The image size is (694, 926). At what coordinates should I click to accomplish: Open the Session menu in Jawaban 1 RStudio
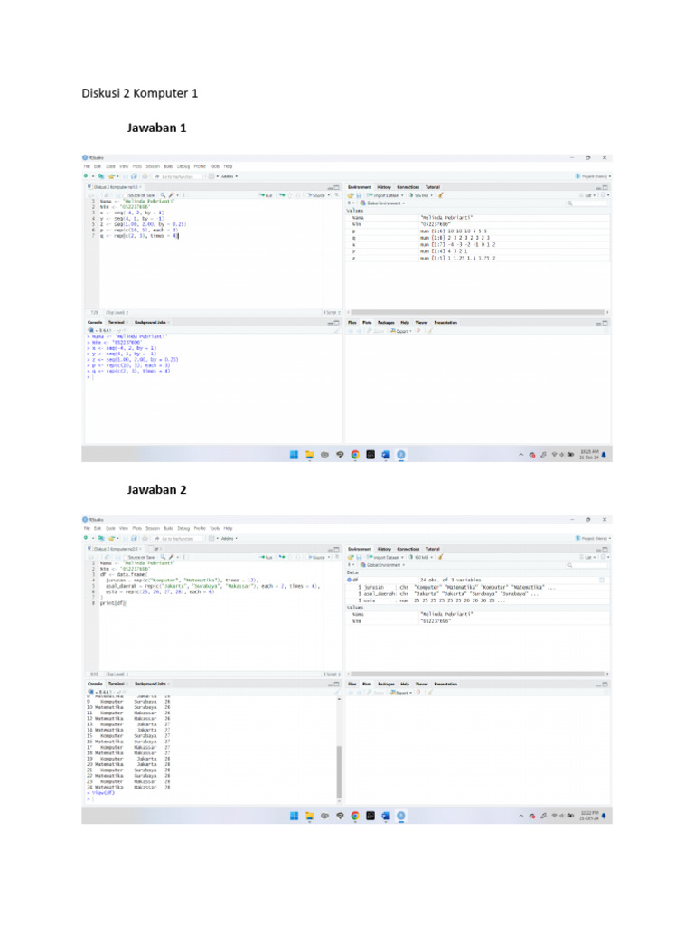(152, 166)
